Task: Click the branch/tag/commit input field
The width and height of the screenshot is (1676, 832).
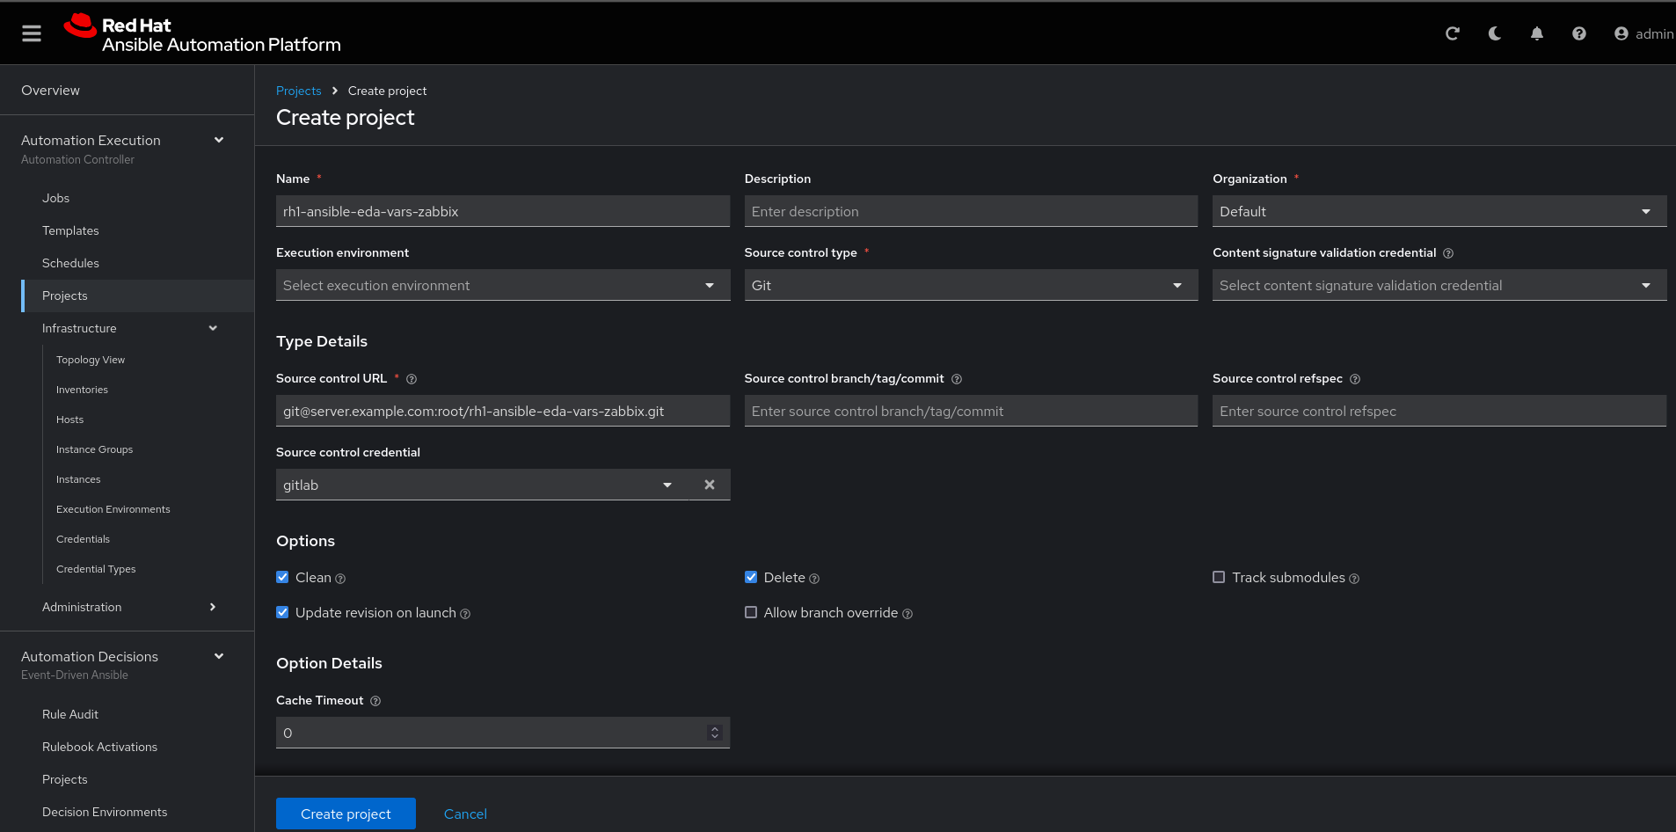Action: coord(971,411)
